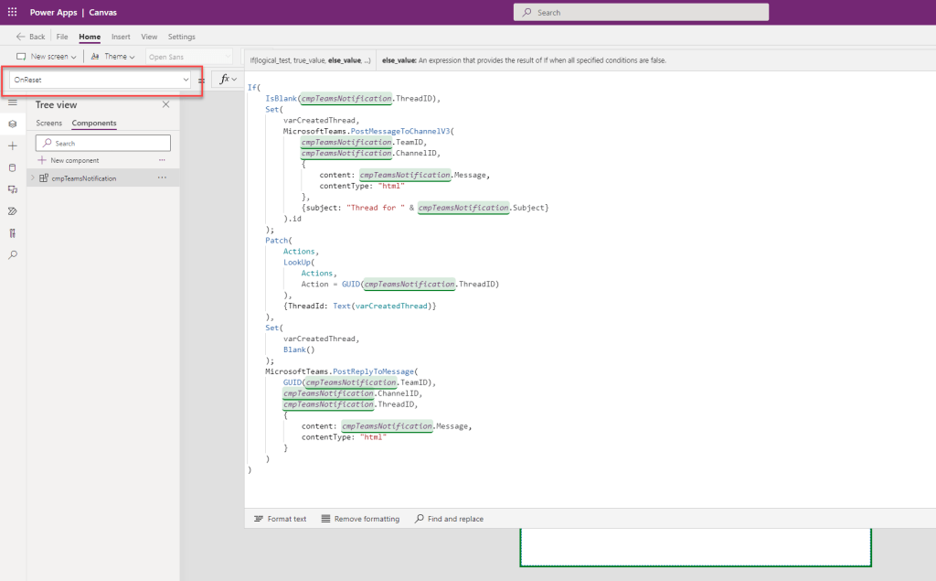The height and width of the screenshot is (581, 936).
Task: Click the Tree view search field
Action: [x=103, y=143]
